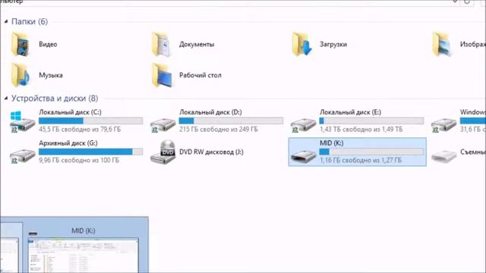The height and width of the screenshot is (273, 486).
Task: Open the Рабочий стол folder icon
Action: click(161, 75)
